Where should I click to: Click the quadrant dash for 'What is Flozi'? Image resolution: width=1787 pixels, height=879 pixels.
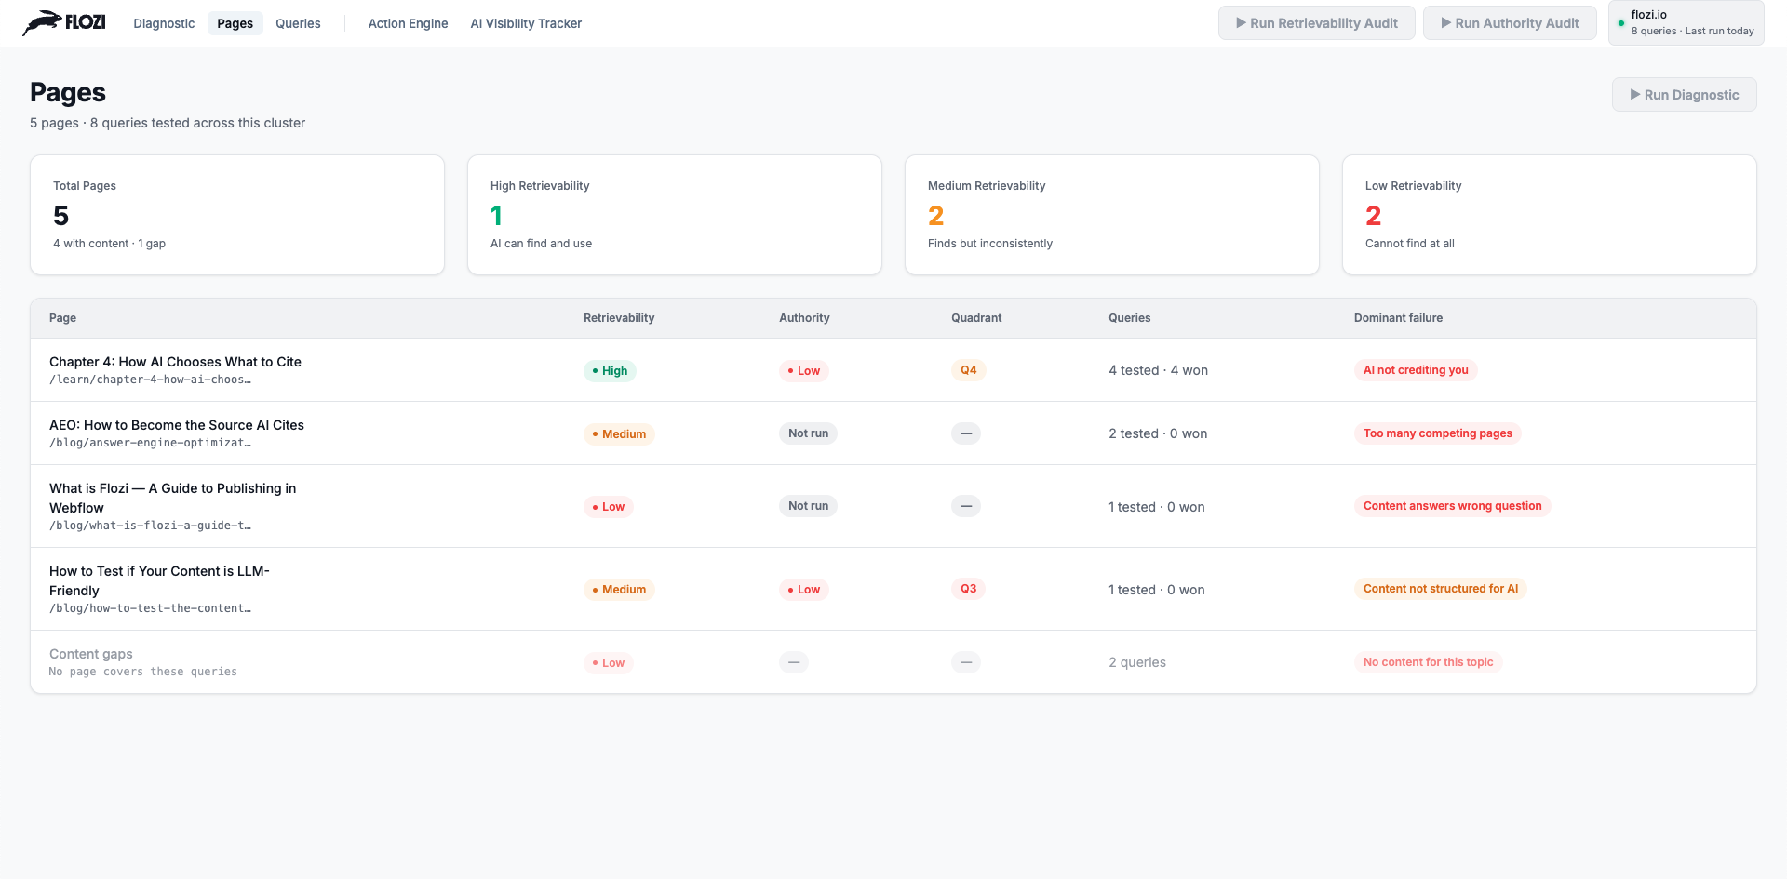(966, 506)
